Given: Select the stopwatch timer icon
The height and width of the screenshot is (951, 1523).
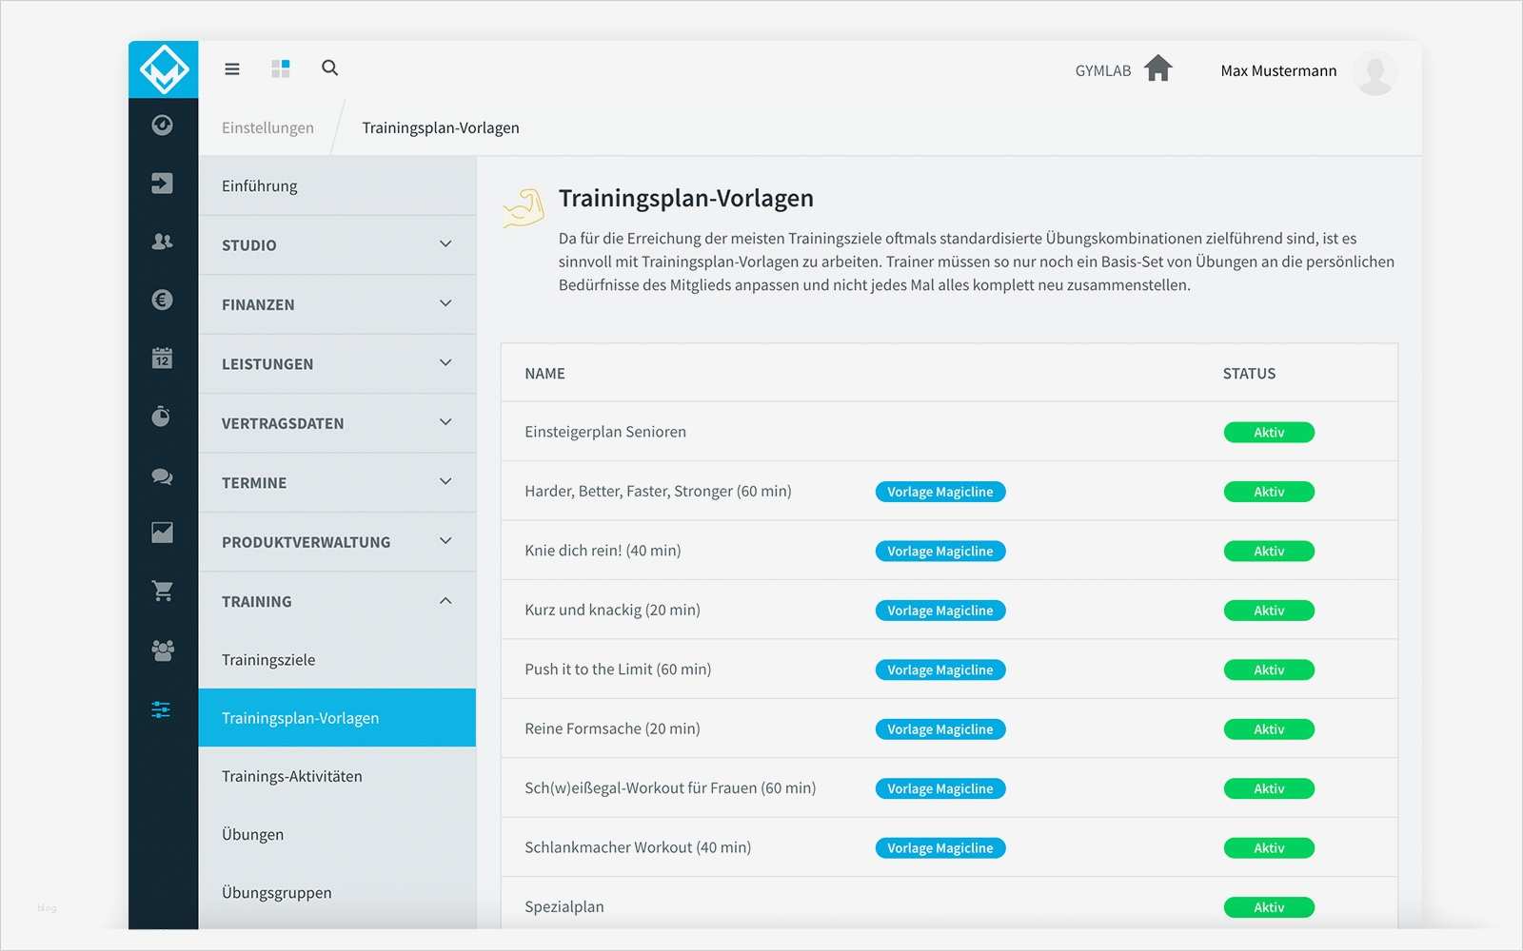Looking at the screenshot, I should tap(162, 416).
